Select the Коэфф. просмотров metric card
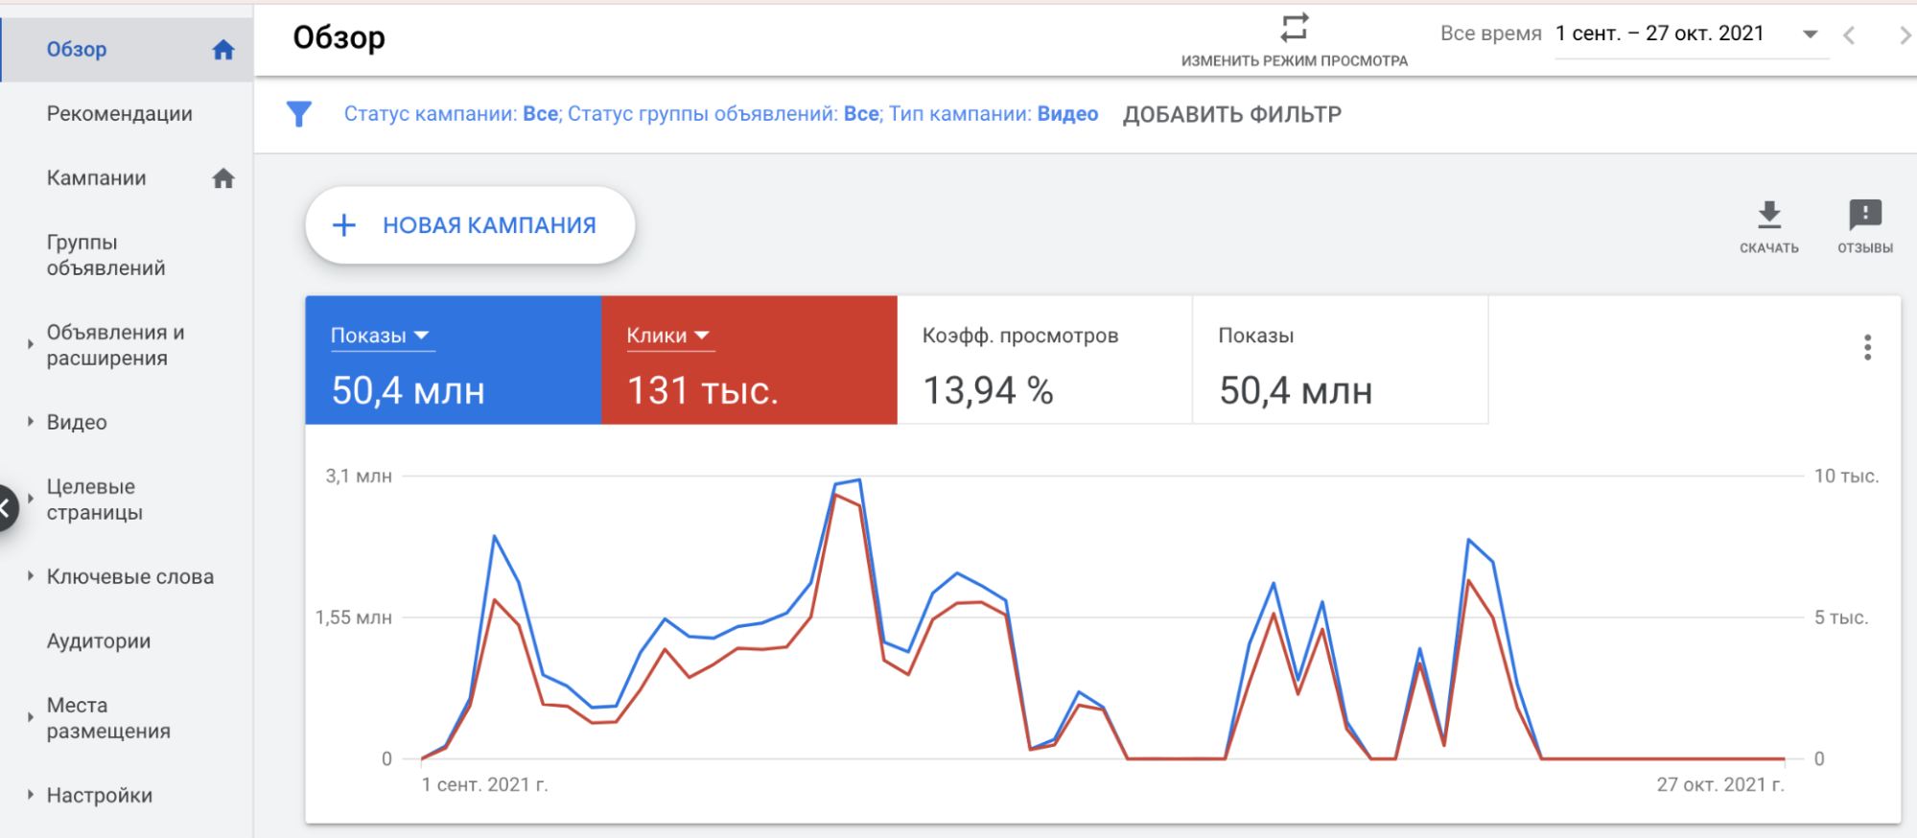The height and width of the screenshot is (838, 1917). coord(1044,360)
